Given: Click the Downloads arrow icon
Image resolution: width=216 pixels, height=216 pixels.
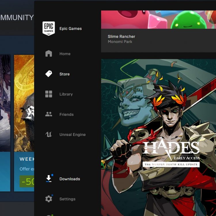Looking at the screenshot, I should 49,179.
